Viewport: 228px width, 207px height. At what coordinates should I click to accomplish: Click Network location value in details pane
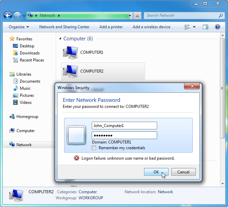coord(165,192)
